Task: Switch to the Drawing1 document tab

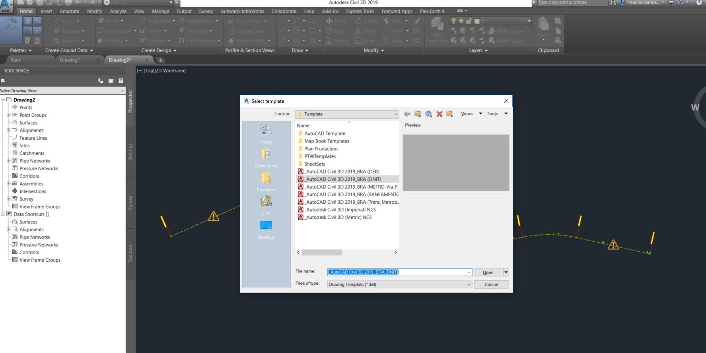Action: 70,60
